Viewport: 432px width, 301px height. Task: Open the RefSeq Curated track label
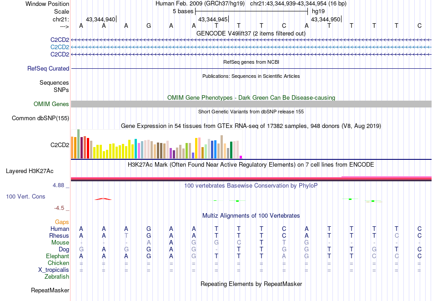coord(48,68)
